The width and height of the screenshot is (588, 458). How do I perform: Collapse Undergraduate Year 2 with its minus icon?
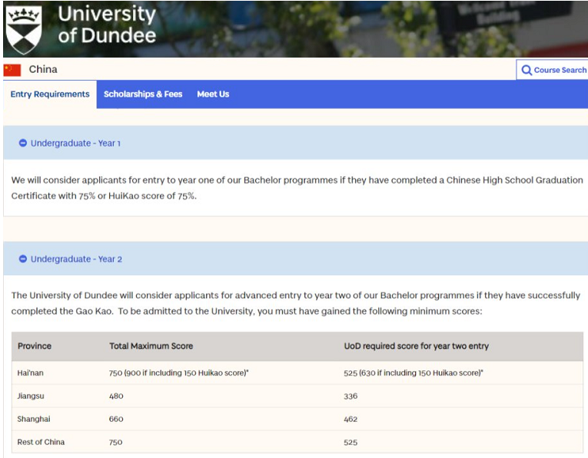23,259
